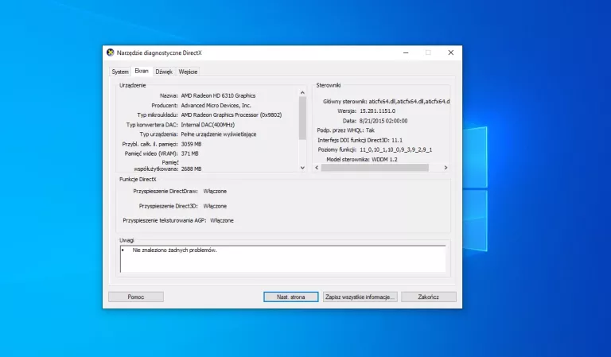Viewport: 611px width, 357px height.
Task: Minimize the DirectX diagnostic window
Action: pyautogui.click(x=406, y=52)
